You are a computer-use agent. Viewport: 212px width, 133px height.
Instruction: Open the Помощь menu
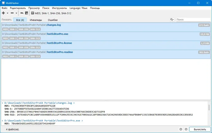[95, 8]
